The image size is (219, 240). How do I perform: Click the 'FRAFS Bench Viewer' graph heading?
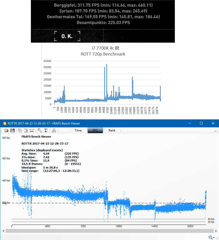click(x=36, y=137)
